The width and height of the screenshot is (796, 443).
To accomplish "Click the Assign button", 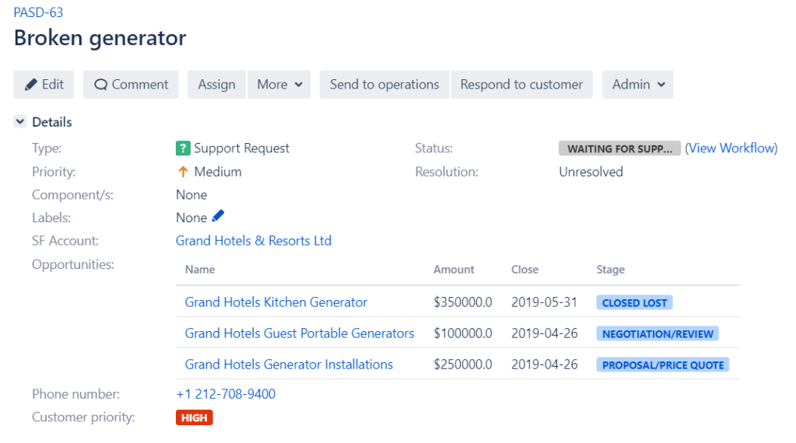I will click(216, 85).
